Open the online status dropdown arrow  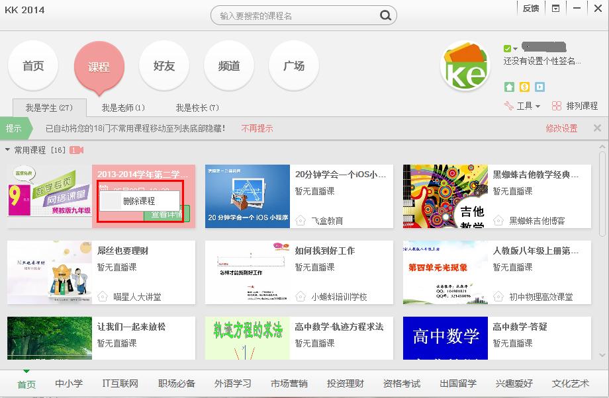click(515, 49)
